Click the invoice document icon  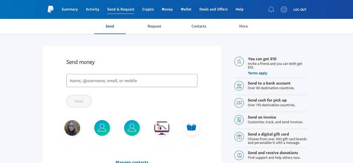[x=239, y=120]
